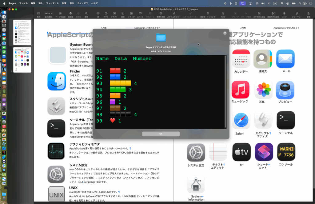The width and height of the screenshot is (315, 204).
Task: Open the フォーマット menu in menu bar
Action: 52,3
